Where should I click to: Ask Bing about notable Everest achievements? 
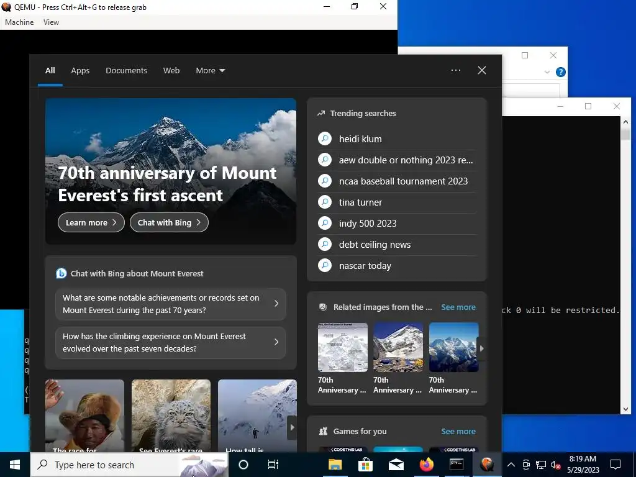tap(171, 304)
